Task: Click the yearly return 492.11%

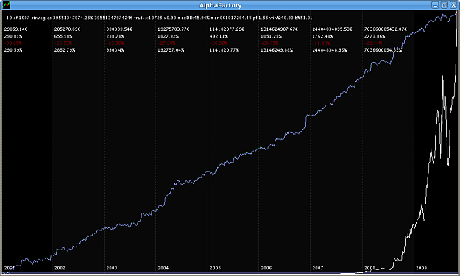Action: (x=219, y=36)
